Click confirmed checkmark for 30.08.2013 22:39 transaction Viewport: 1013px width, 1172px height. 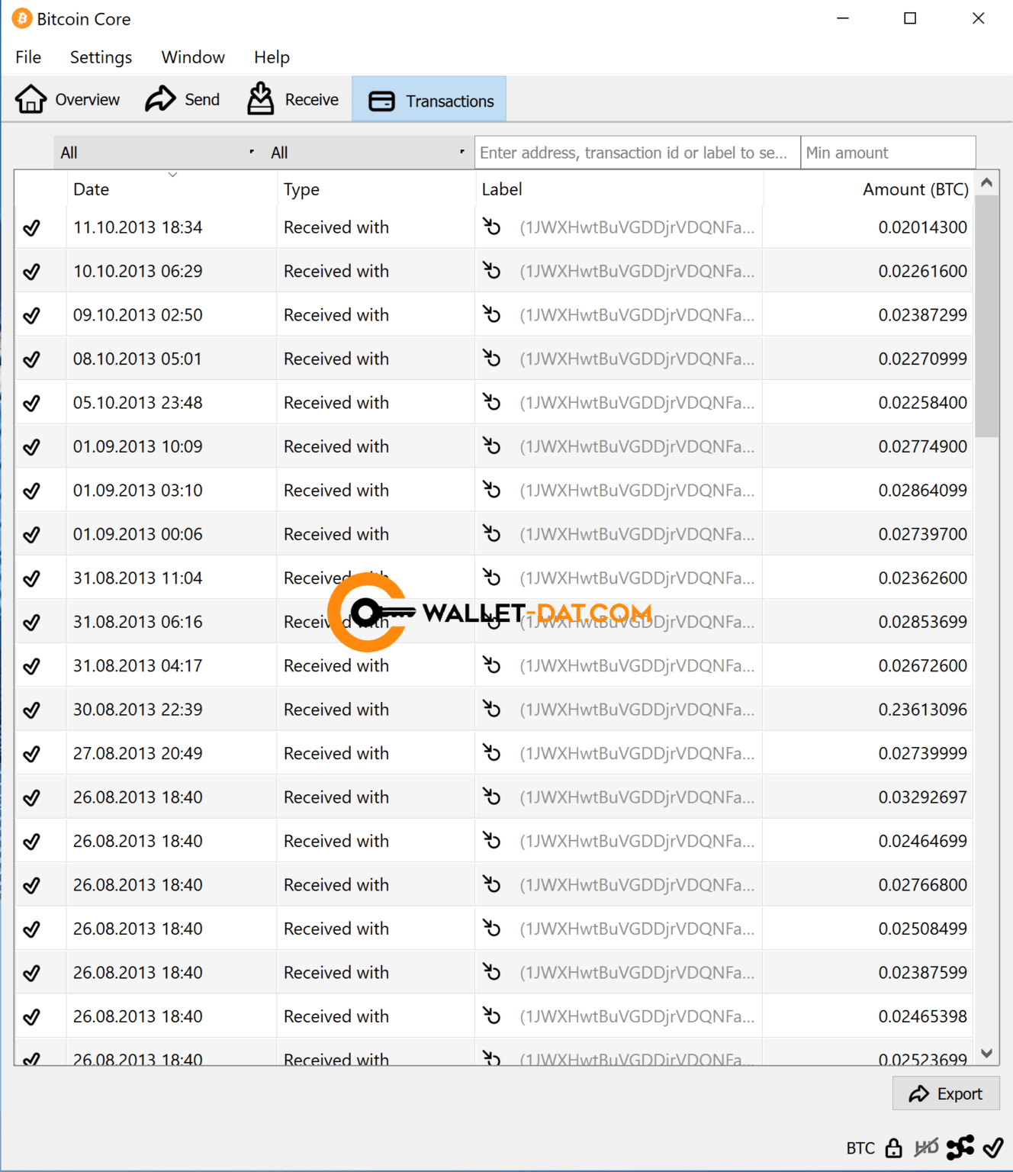31,710
